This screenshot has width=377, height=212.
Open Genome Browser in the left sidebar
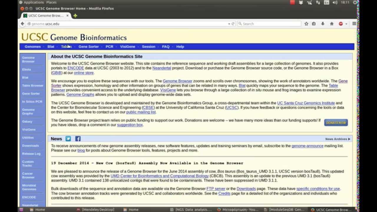pyautogui.click(x=28, y=59)
